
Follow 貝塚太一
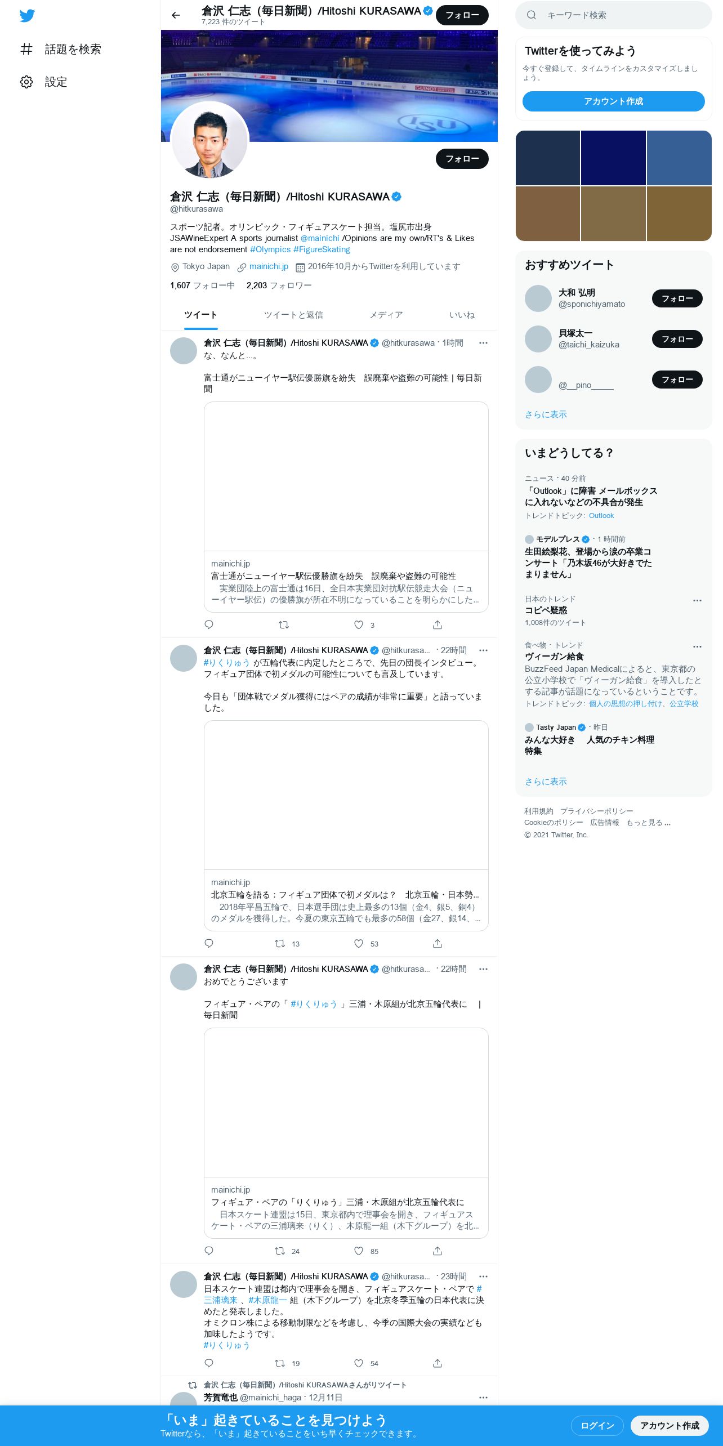[677, 339]
